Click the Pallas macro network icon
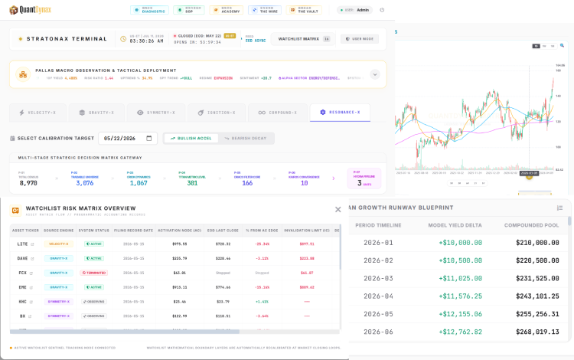The image size is (574, 360). click(23, 74)
